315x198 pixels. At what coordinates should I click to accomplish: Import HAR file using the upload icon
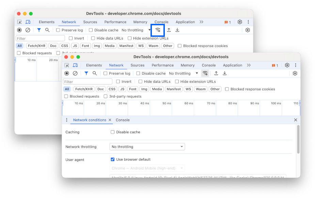tap(216, 73)
